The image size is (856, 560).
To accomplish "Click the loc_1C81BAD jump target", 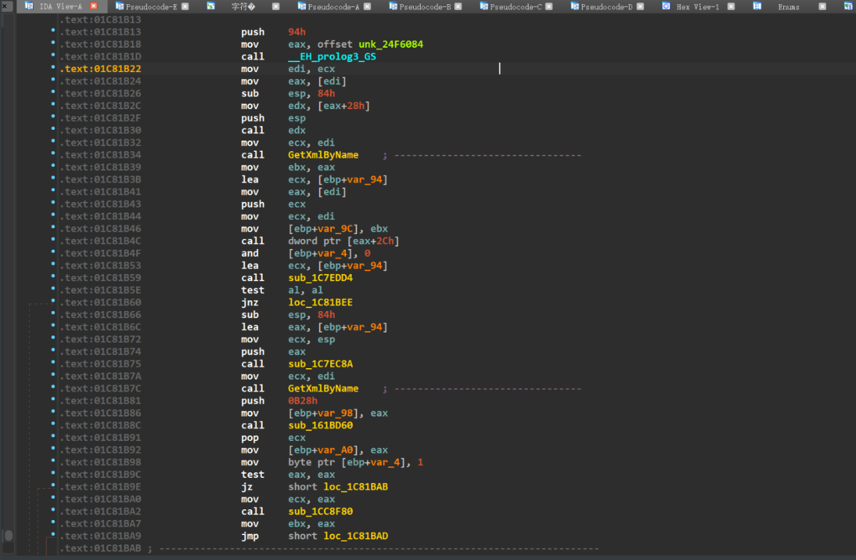I will [x=356, y=536].
